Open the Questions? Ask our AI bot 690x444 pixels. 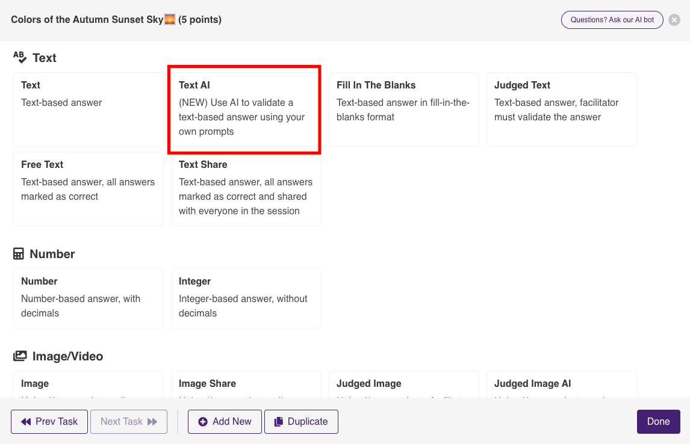point(612,19)
